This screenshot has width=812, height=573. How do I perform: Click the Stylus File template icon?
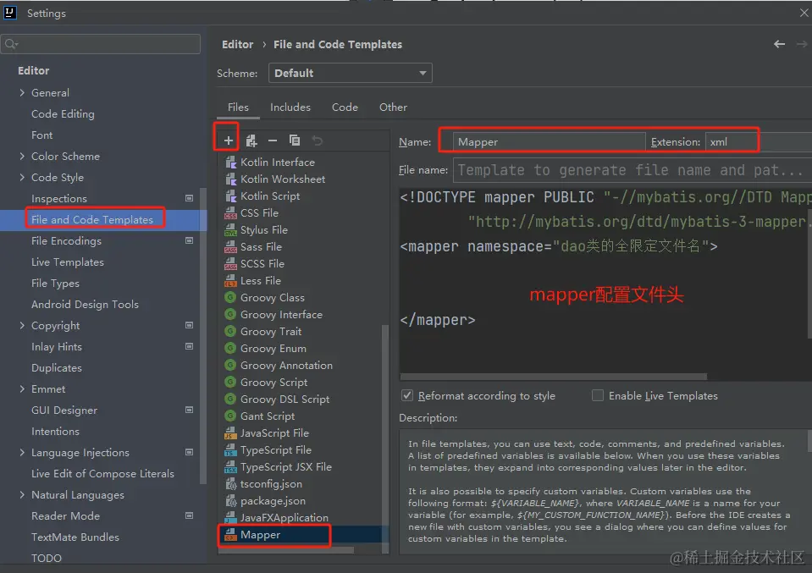point(230,230)
